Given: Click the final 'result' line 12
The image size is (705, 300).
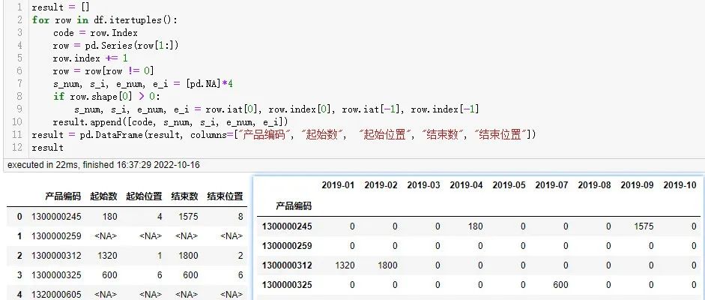Looking at the screenshot, I should coord(48,148).
